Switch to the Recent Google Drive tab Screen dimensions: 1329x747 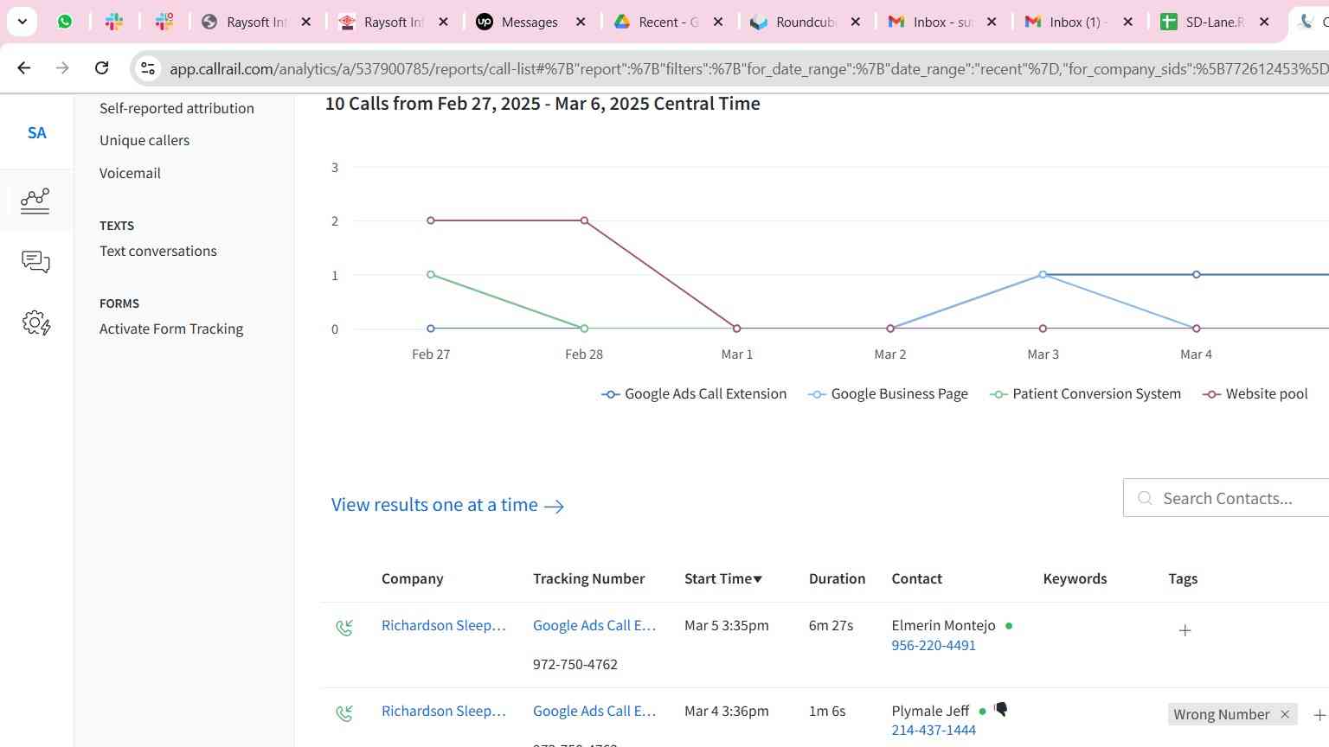(x=668, y=22)
